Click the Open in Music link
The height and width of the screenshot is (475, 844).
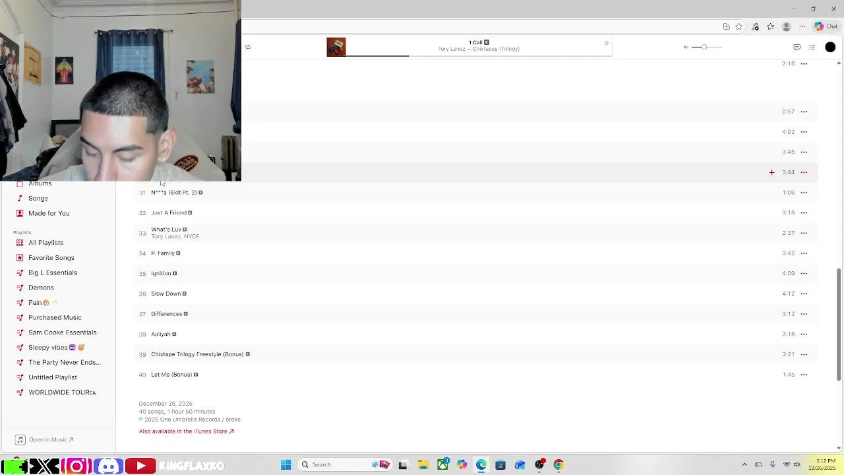click(x=45, y=439)
